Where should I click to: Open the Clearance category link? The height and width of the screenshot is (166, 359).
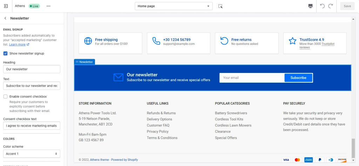pyautogui.click(x=223, y=131)
